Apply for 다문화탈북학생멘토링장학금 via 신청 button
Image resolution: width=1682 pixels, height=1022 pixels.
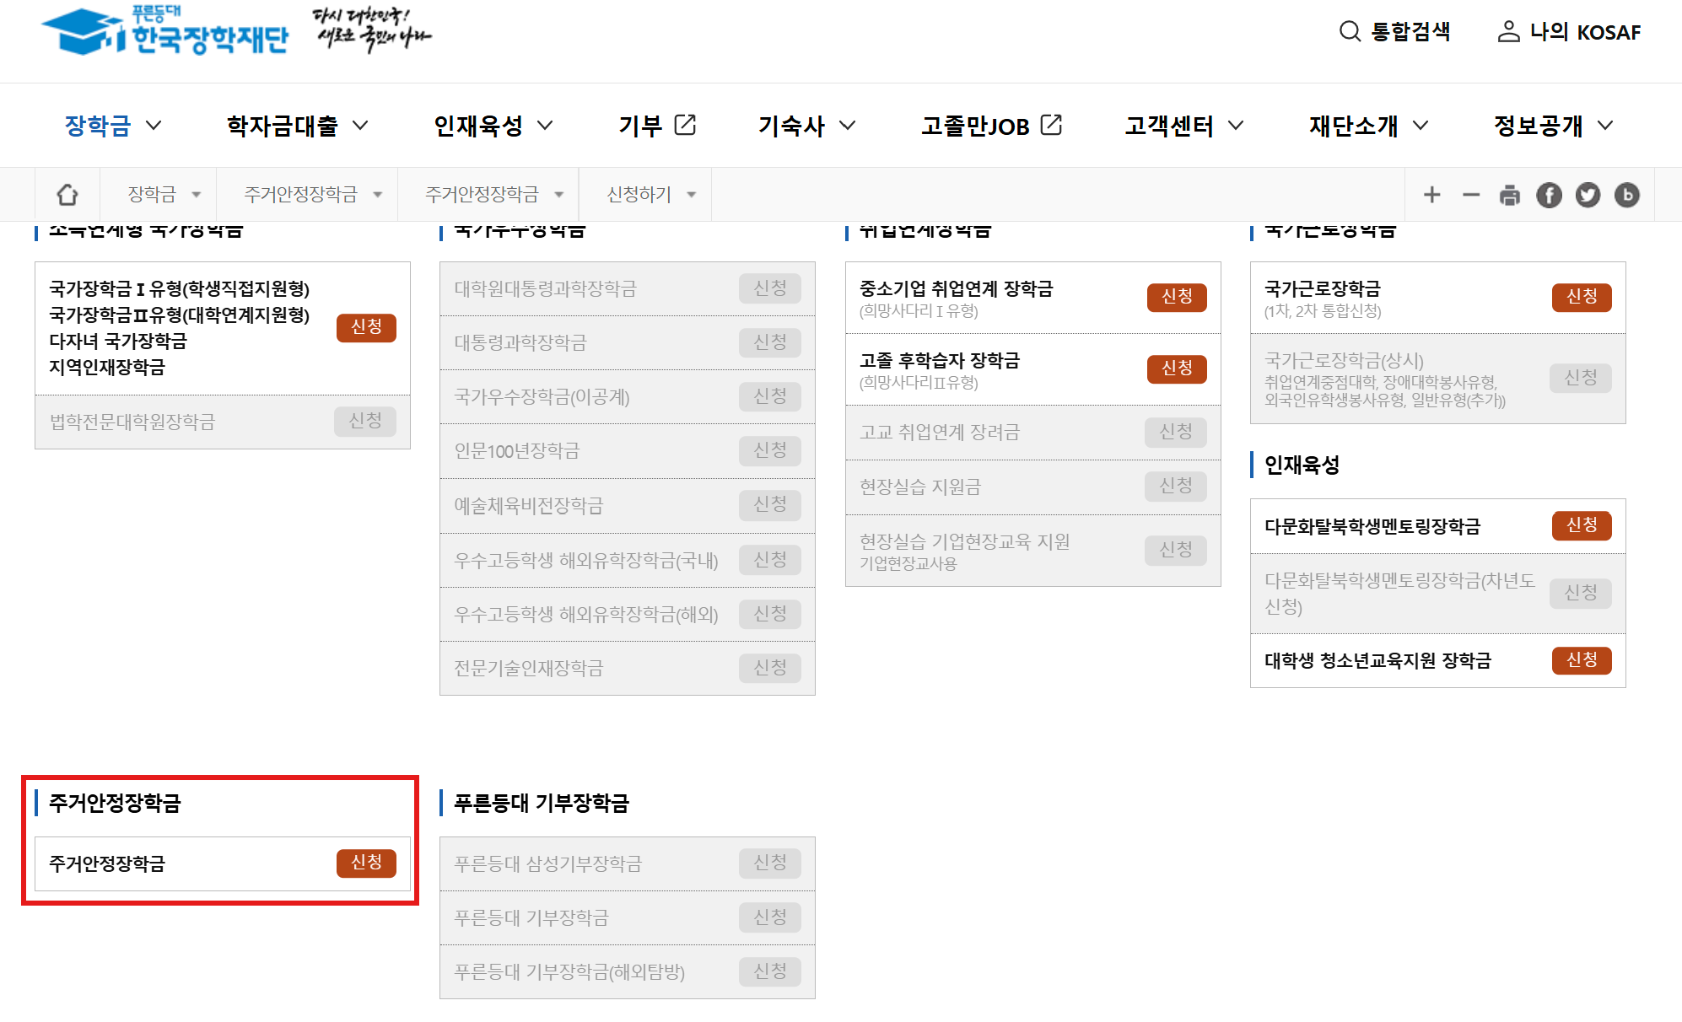(1582, 525)
